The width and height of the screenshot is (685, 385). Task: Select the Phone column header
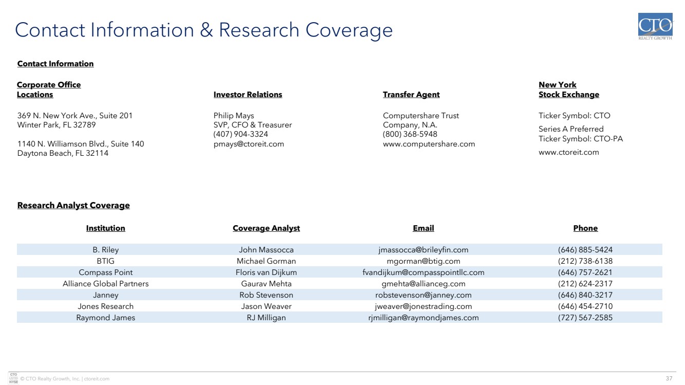(585, 228)
